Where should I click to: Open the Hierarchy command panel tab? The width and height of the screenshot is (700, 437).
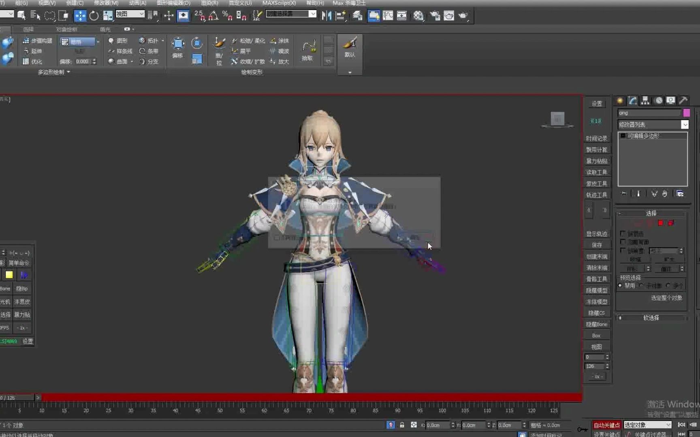(x=645, y=100)
